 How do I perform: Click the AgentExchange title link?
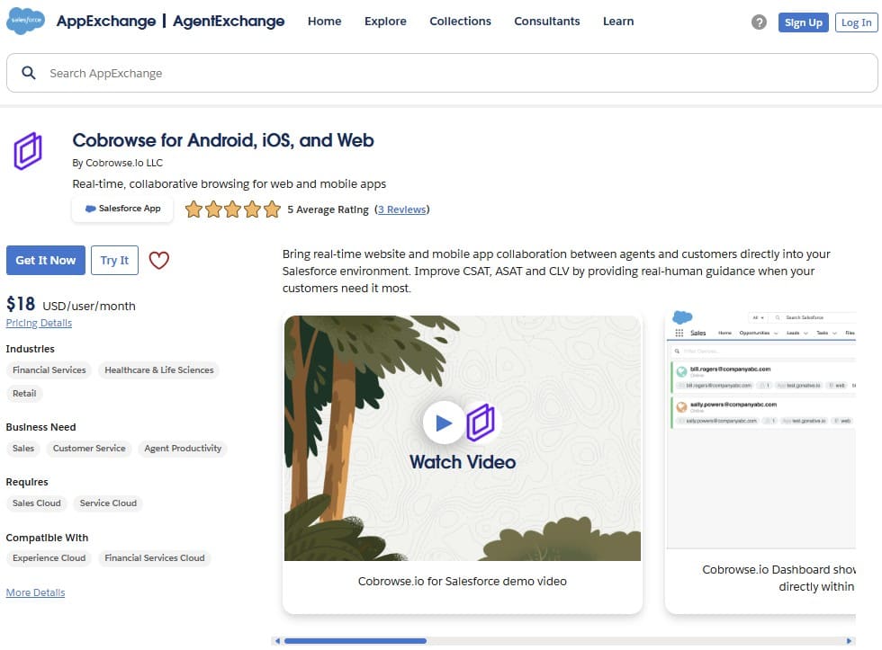click(x=229, y=22)
